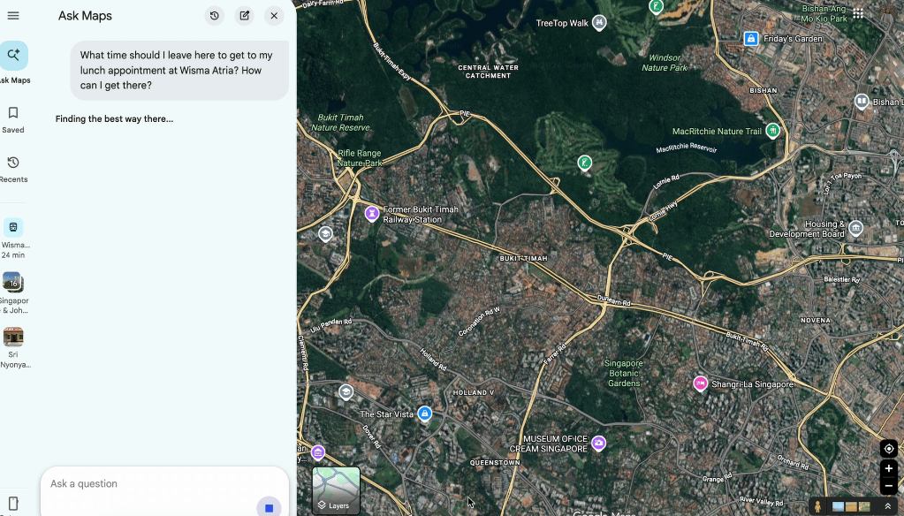Select the Housing & Development Board marker
The image size is (904, 516).
pos(856,228)
